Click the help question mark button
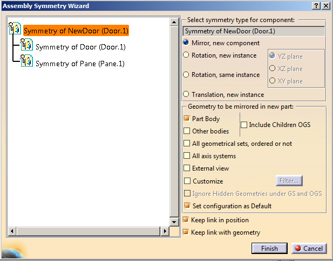 click(x=315, y=5)
